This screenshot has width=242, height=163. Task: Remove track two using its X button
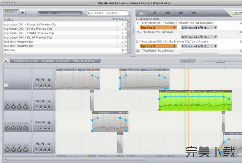pos(49,102)
